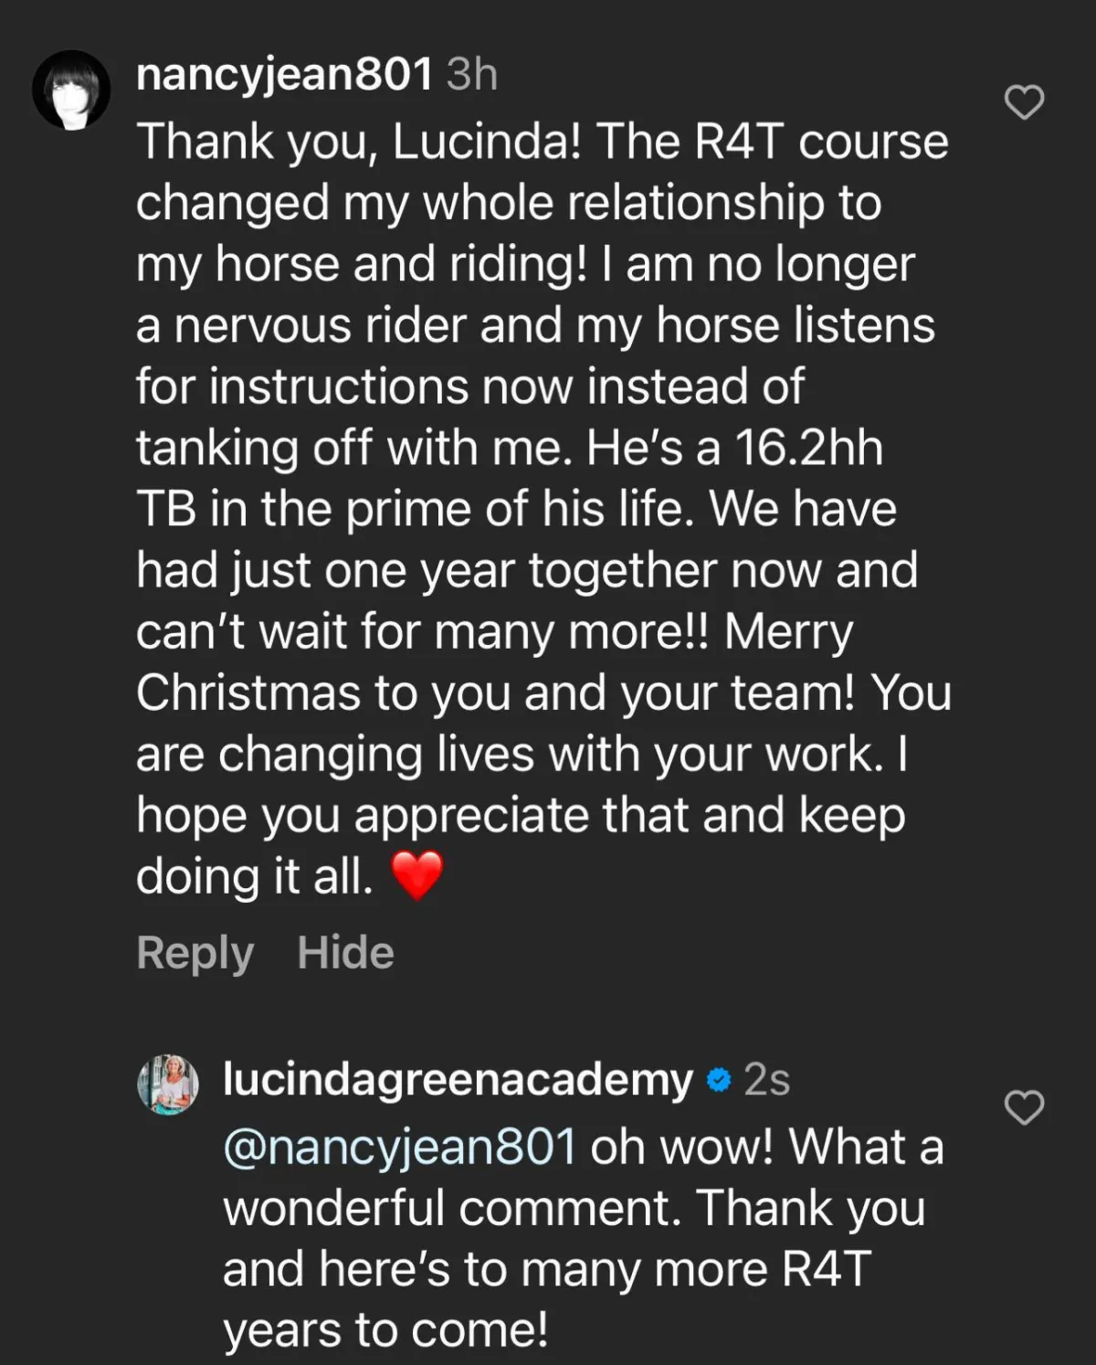This screenshot has height=1365, width=1096.
Task: Open the nancyjean801 username link
Action: tap(284, 74)
